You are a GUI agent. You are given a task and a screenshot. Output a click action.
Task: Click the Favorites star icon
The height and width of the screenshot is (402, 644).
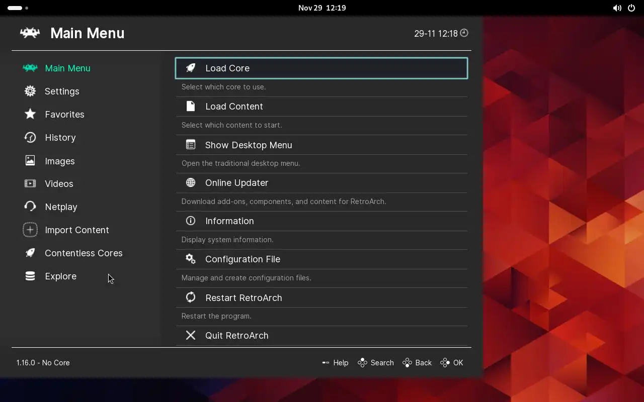[x=30, y=114]
